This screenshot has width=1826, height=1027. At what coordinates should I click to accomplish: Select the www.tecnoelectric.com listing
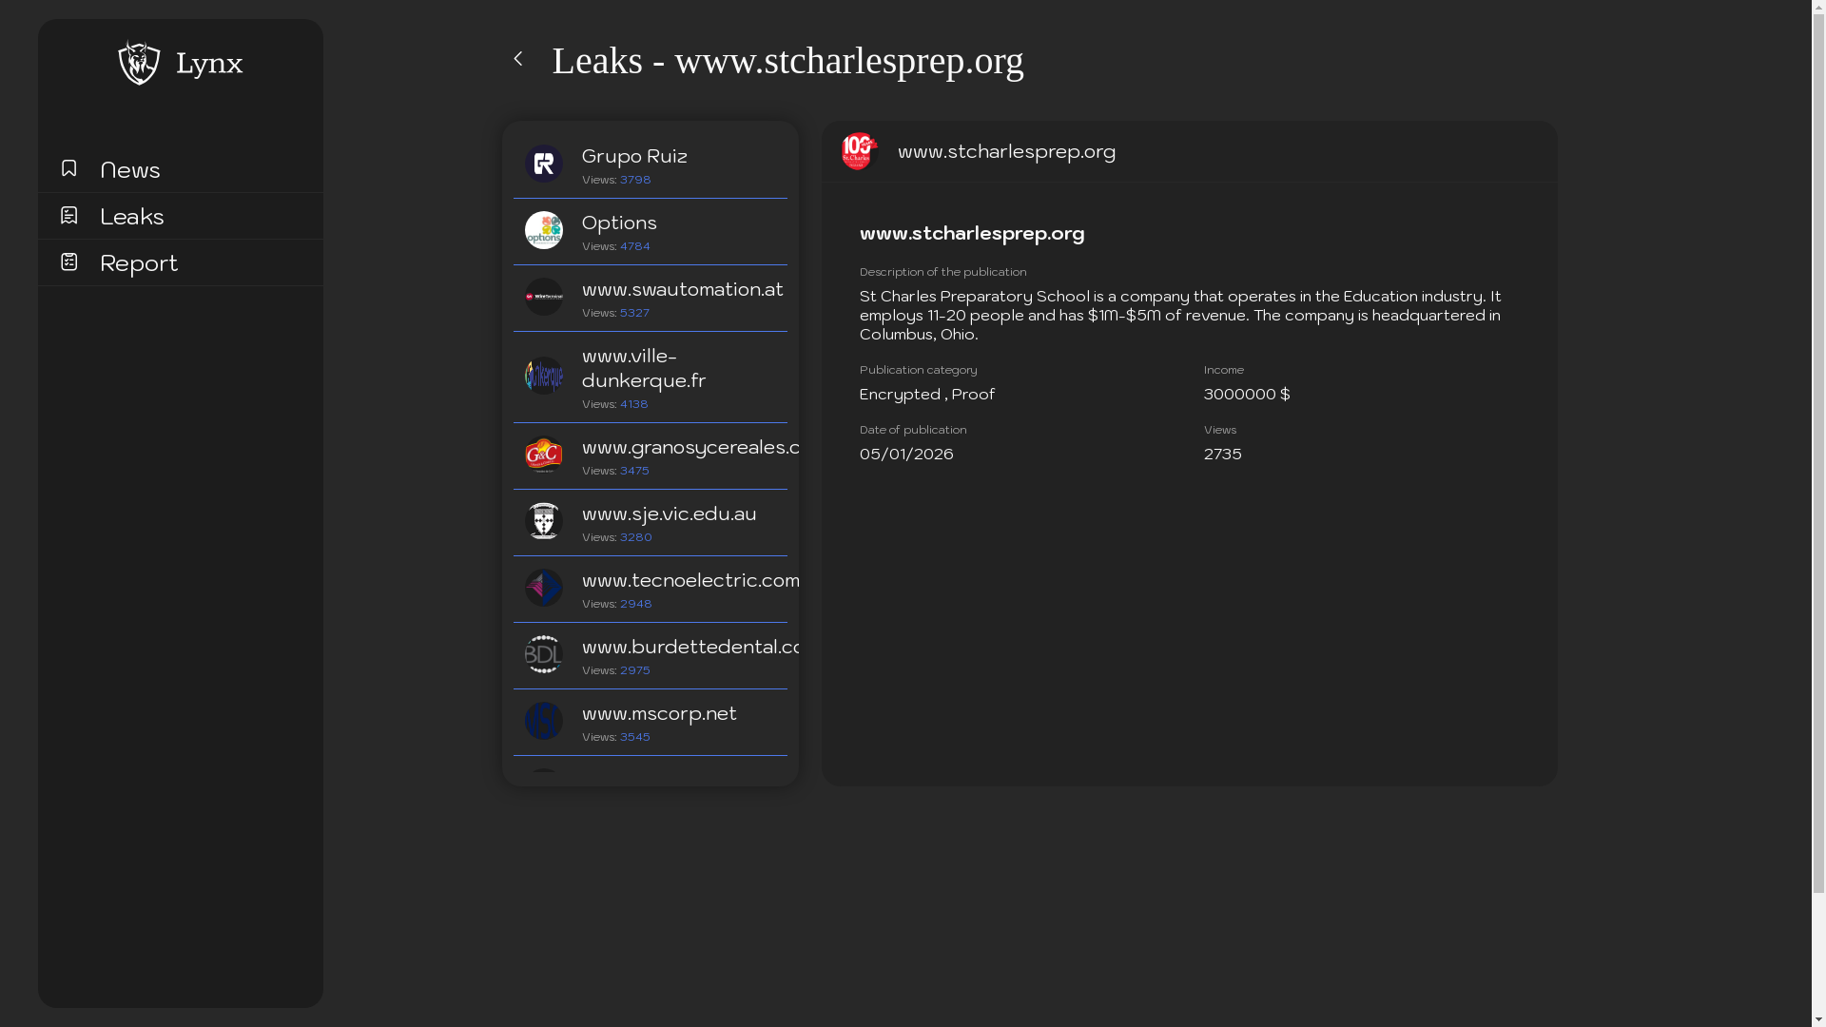pos(690,580)
